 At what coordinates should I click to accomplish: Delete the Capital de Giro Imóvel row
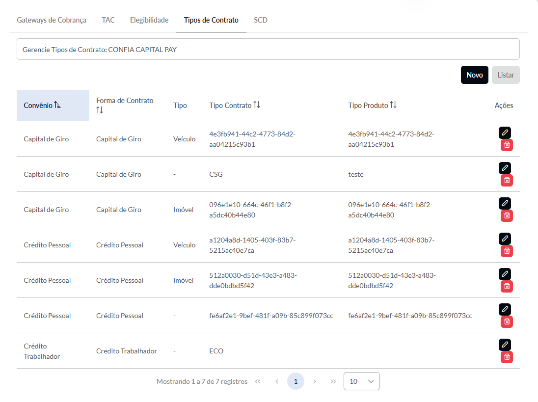click(x=507, y=216)
